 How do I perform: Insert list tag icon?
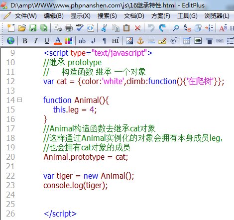tap(231, 41)
